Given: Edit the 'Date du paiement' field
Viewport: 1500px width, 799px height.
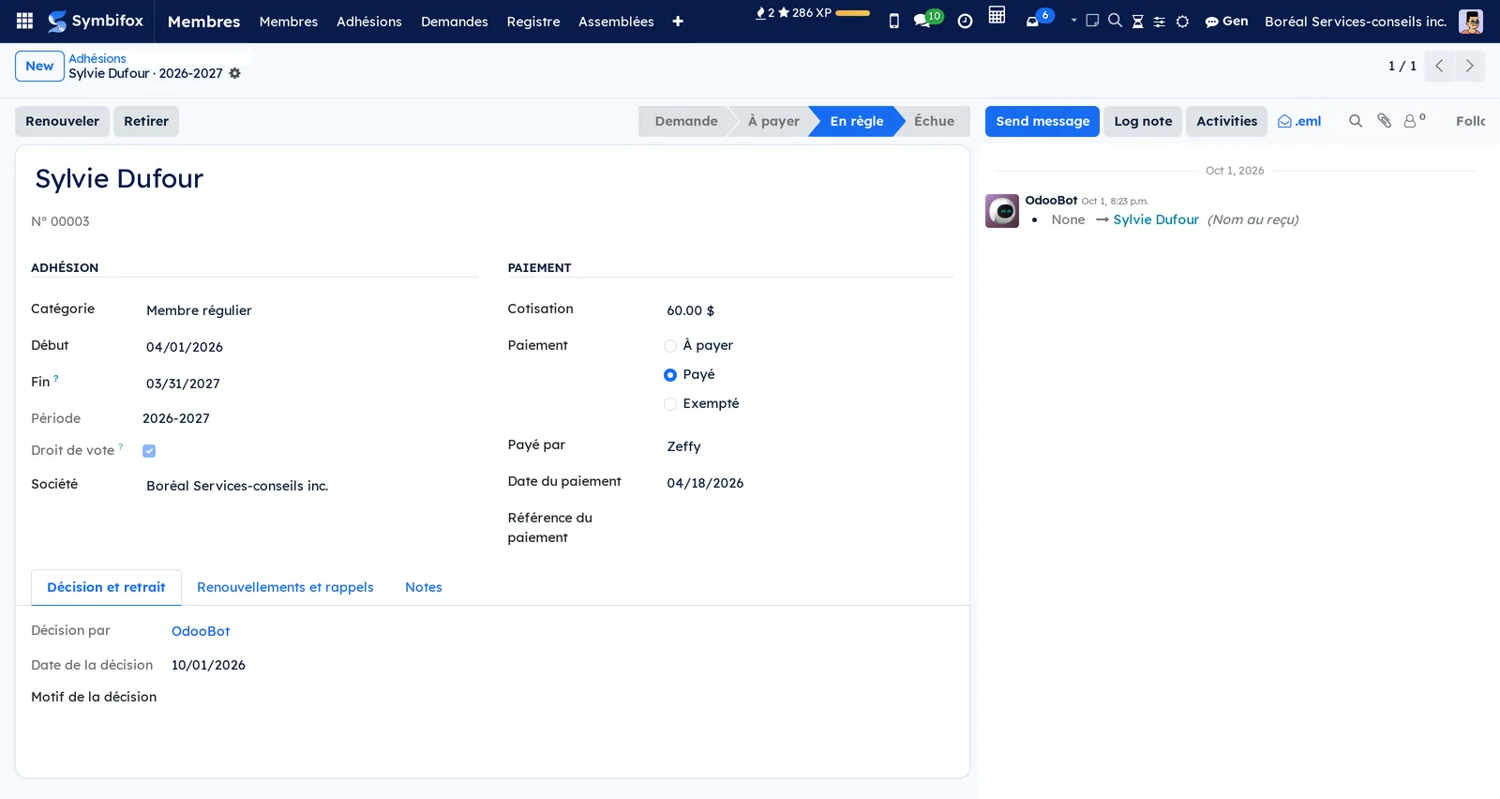Looking at the screenshot, I should pyautogui.click(x=809, y=483).
